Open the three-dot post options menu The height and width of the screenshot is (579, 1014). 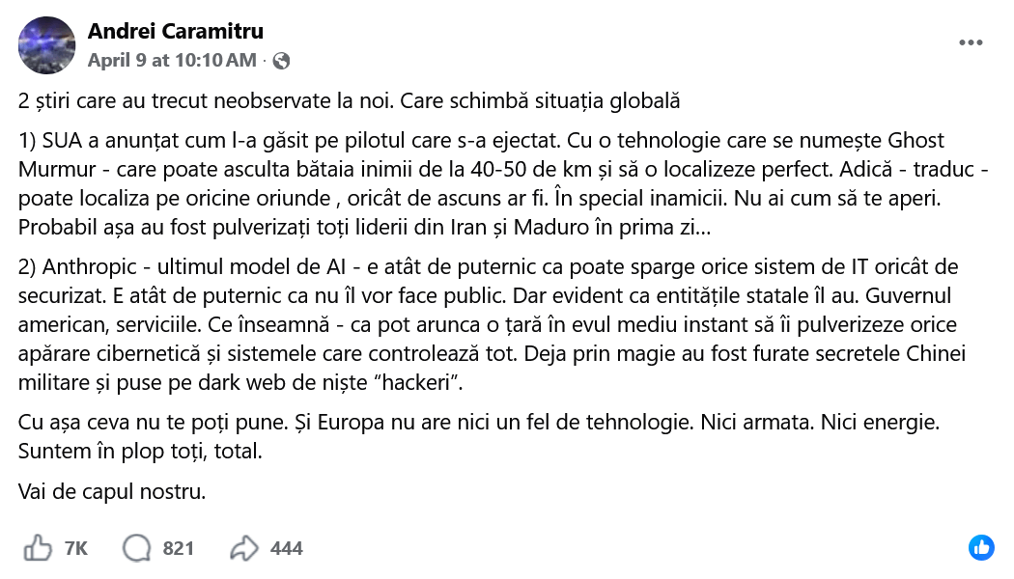pos(971,43)
